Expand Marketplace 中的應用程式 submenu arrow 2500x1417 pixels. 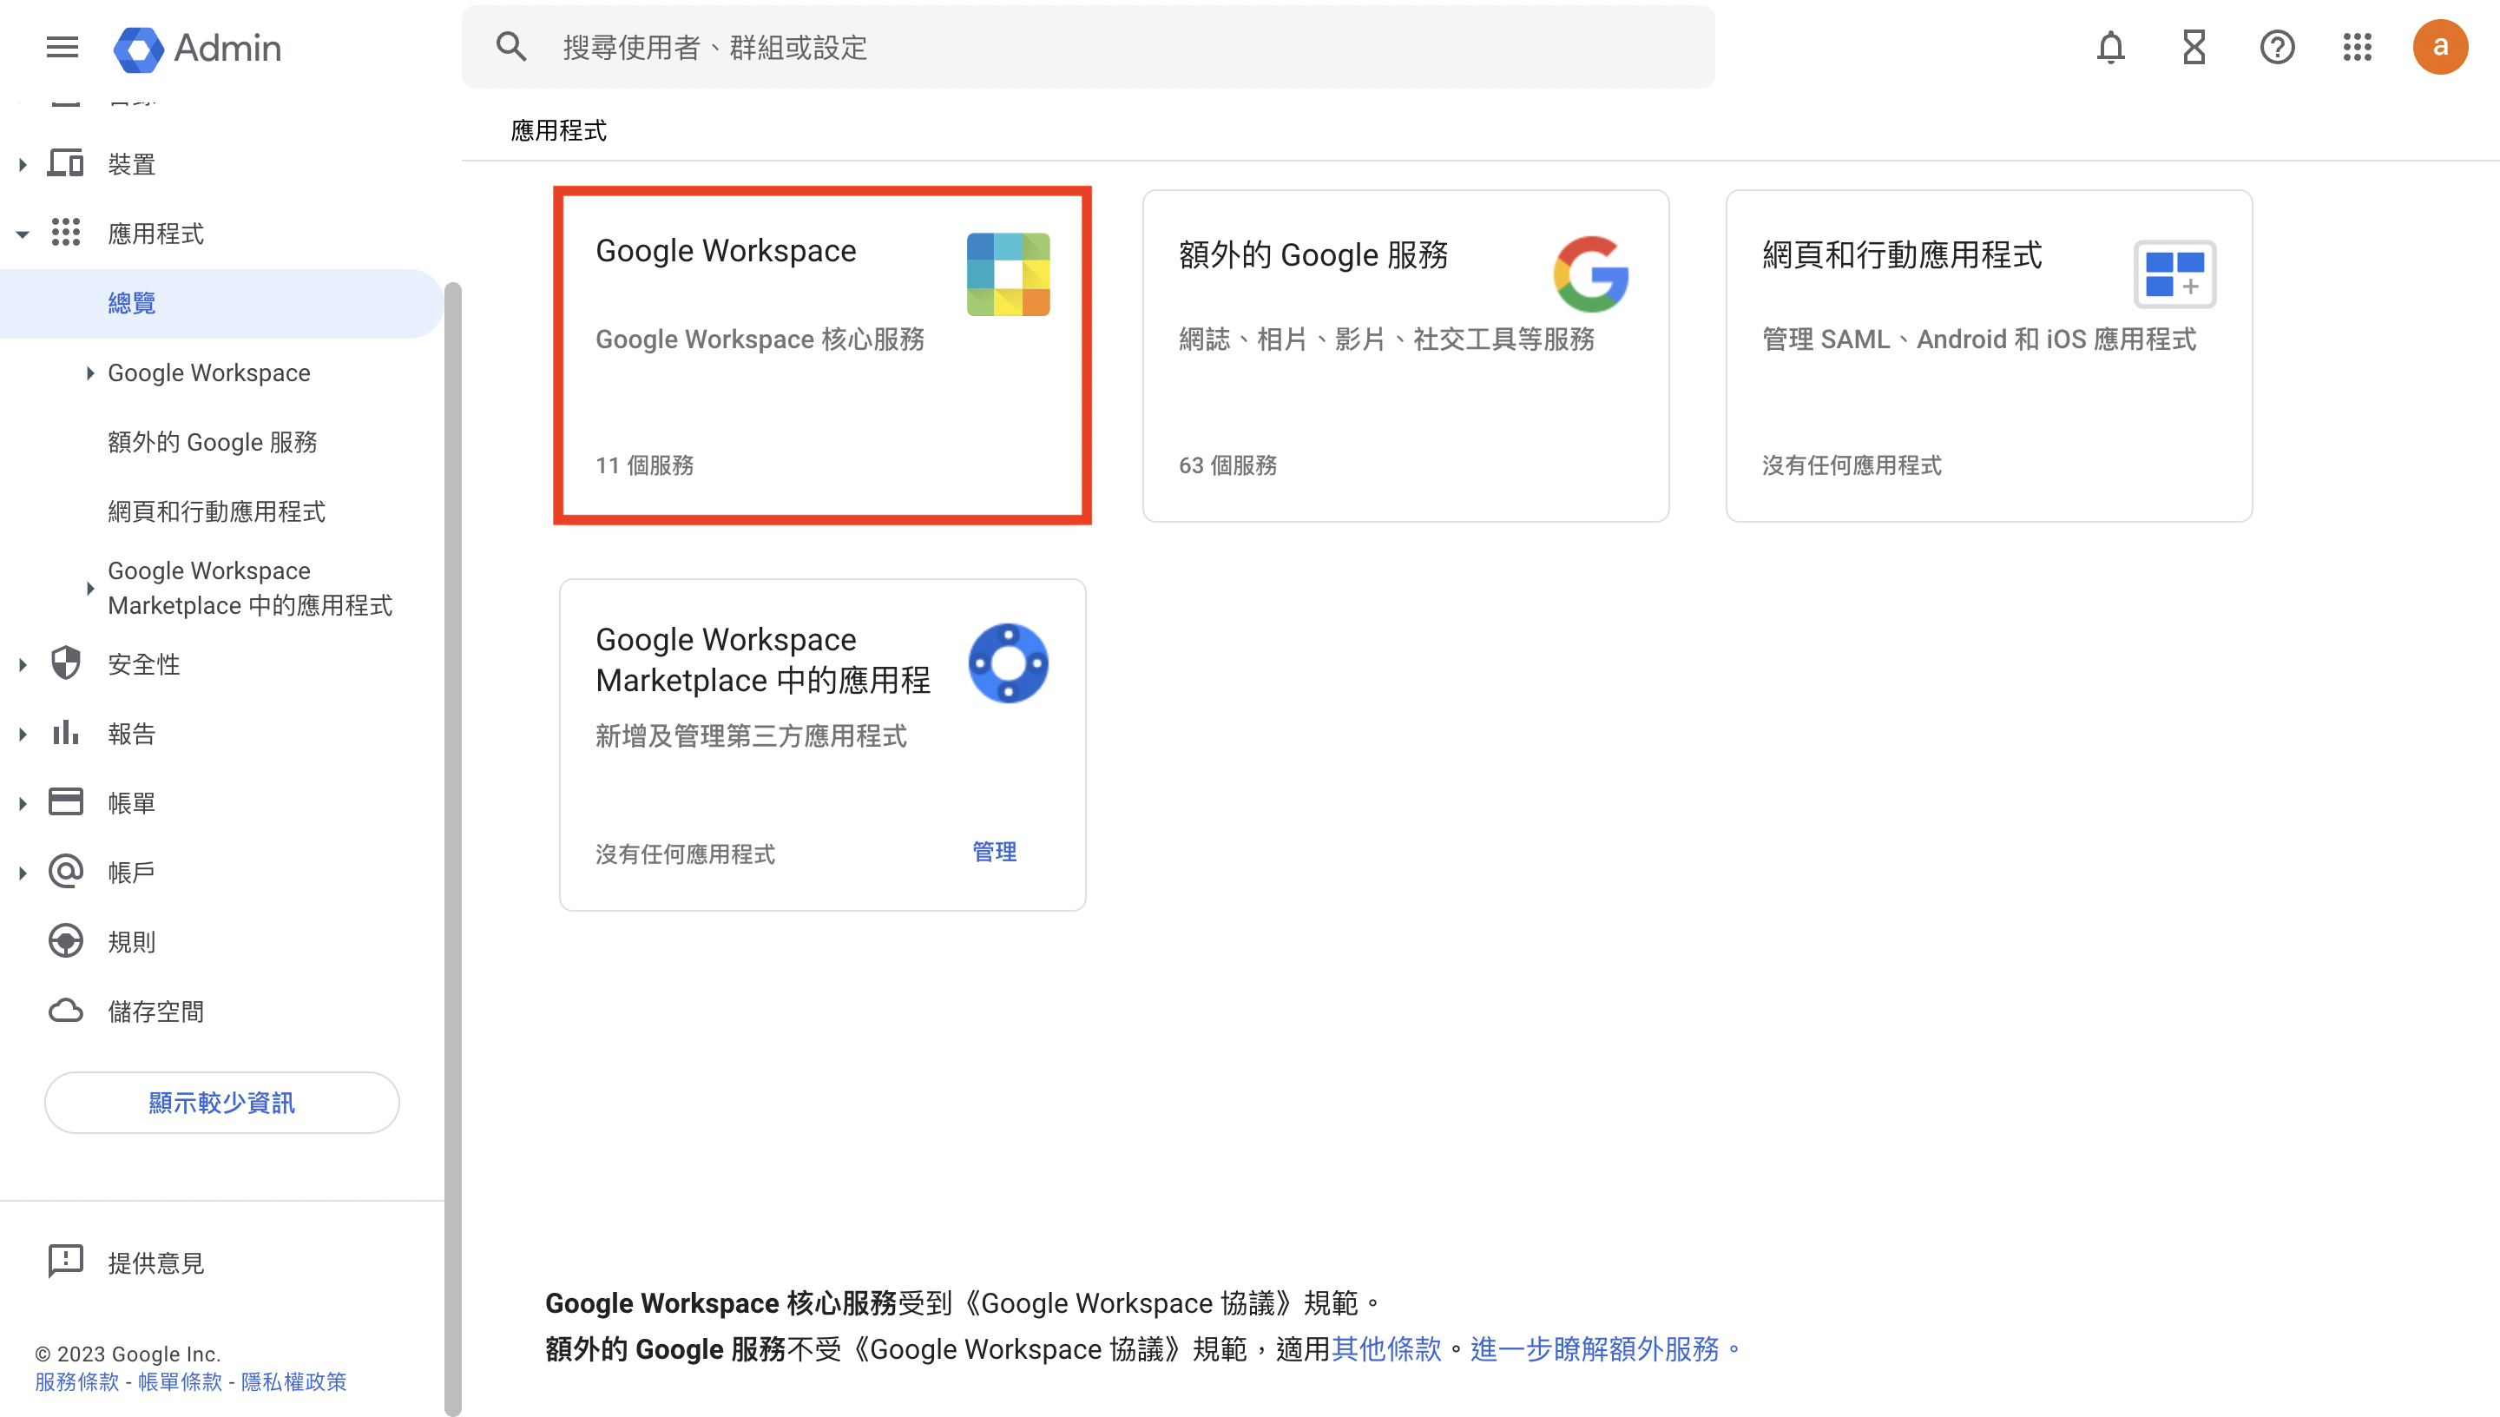(89, 588)
